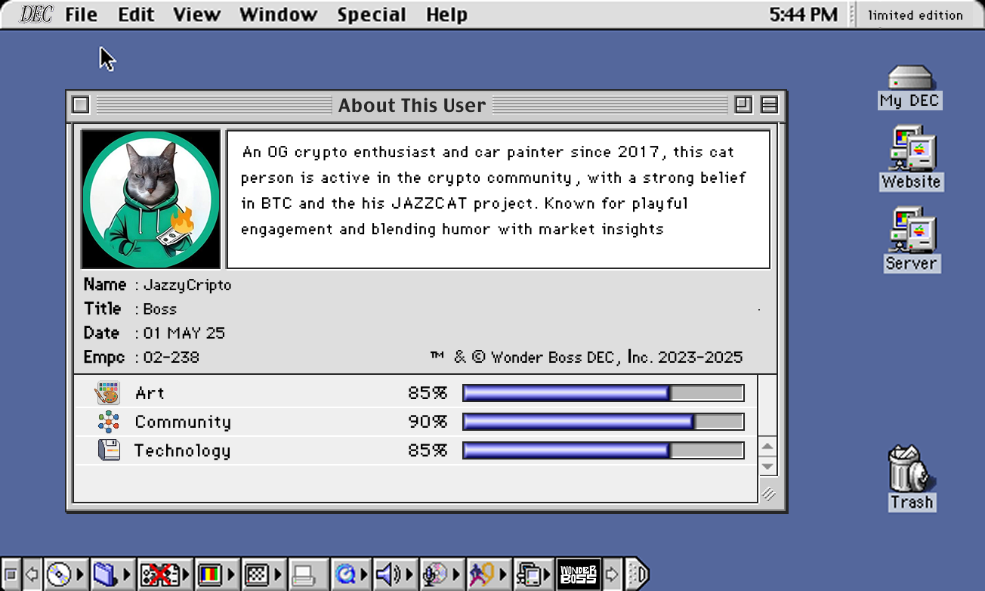Select the Technology floppy disk icon
The height and width of the screenshot is (591, 985).
[108, 450]
